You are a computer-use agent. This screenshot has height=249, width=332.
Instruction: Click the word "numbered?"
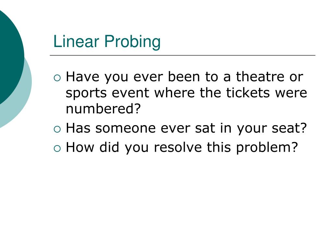(x=103, y=108)
